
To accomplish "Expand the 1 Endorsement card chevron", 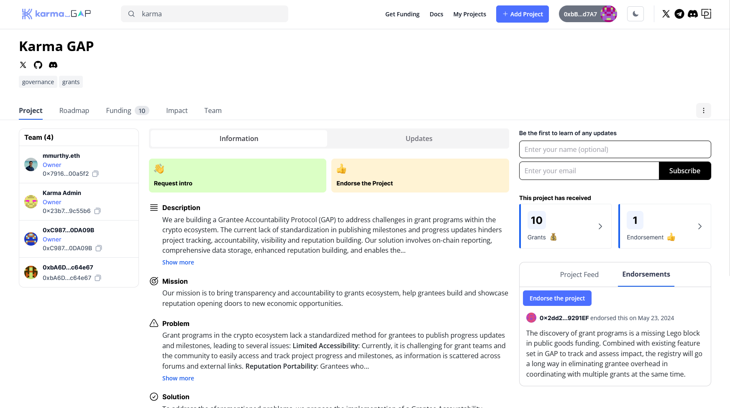I will tap(700, 226).
